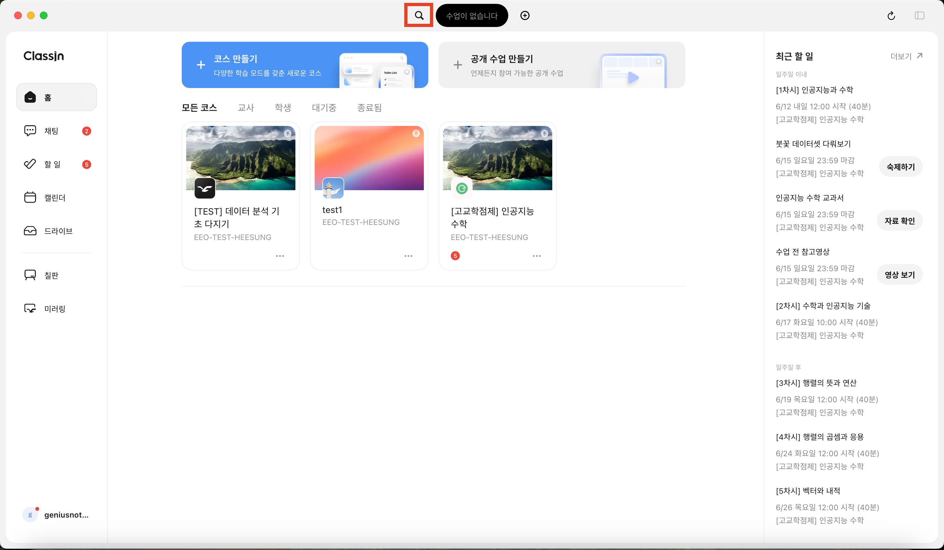Open 인공지능 수학 교과서 task

809,198
